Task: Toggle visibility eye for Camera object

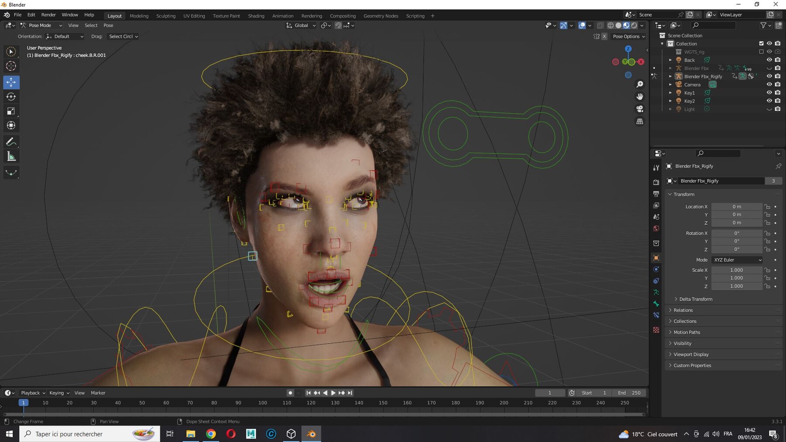Action: (769, 84)
